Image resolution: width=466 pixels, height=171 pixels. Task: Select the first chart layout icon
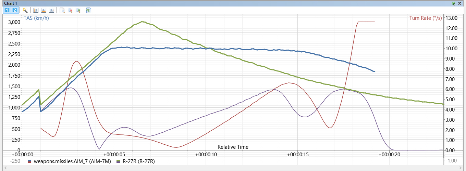[36, 10]
